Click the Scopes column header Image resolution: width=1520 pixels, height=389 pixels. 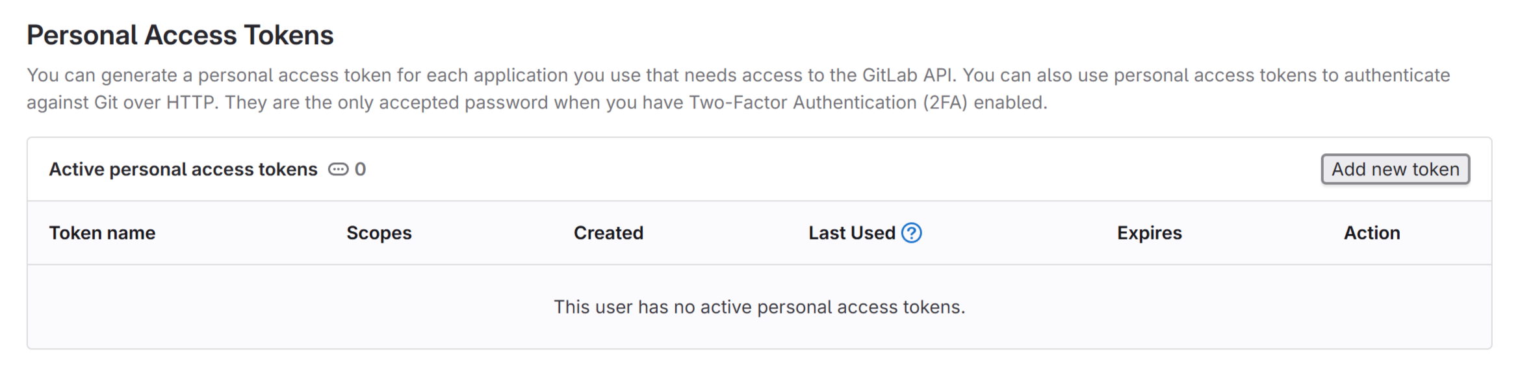[x=379, y=232]
